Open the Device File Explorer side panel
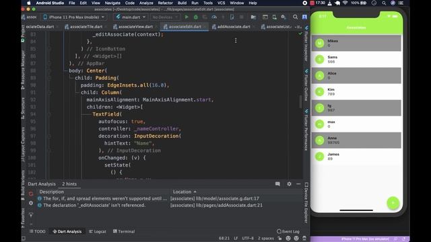This screenshot has height=242, width=431. click(x=306, y=202)
